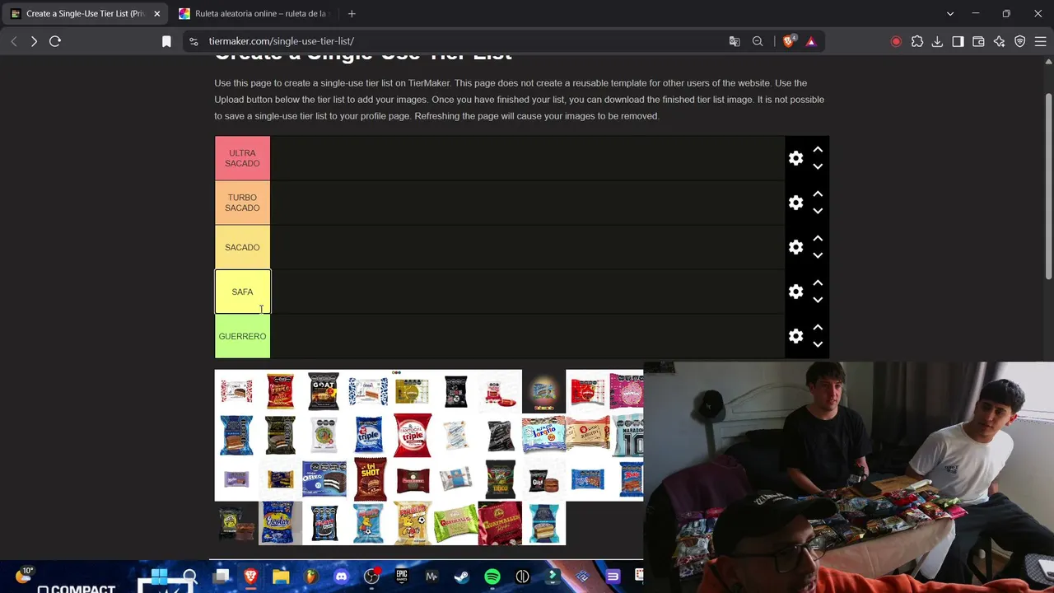The image size is (1054, 593).
Task: Select the GOAT alfajor image
Action: pyautogui.click(x=324, y=391)
